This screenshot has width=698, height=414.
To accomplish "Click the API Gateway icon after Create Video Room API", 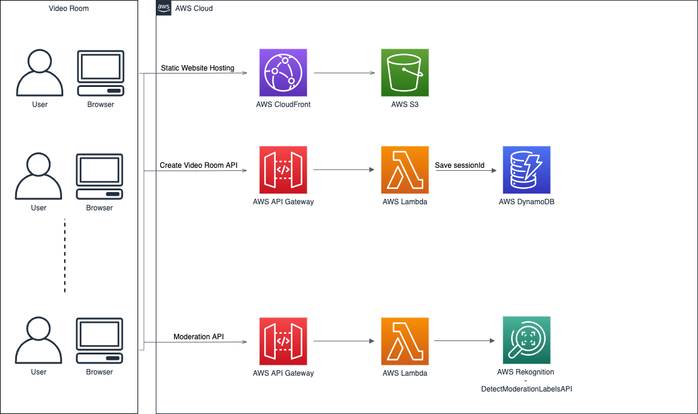I will tap(283, 170).
